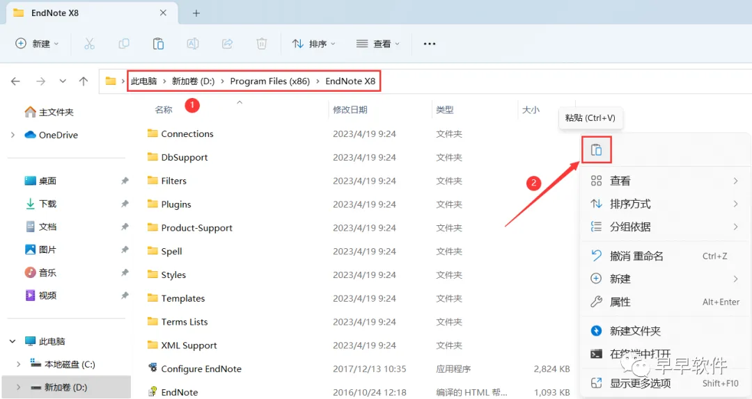Click the Paste clipboard toolbar icon
The image size is (752, 399).
(x=158, y=44)
